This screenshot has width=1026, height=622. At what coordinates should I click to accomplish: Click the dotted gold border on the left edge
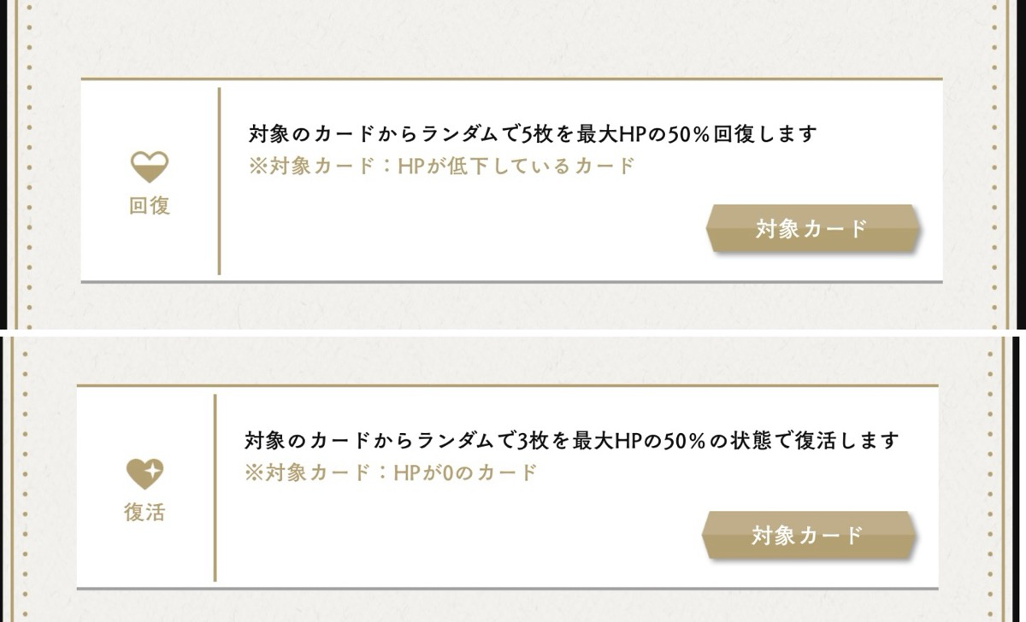coord(29,162)
